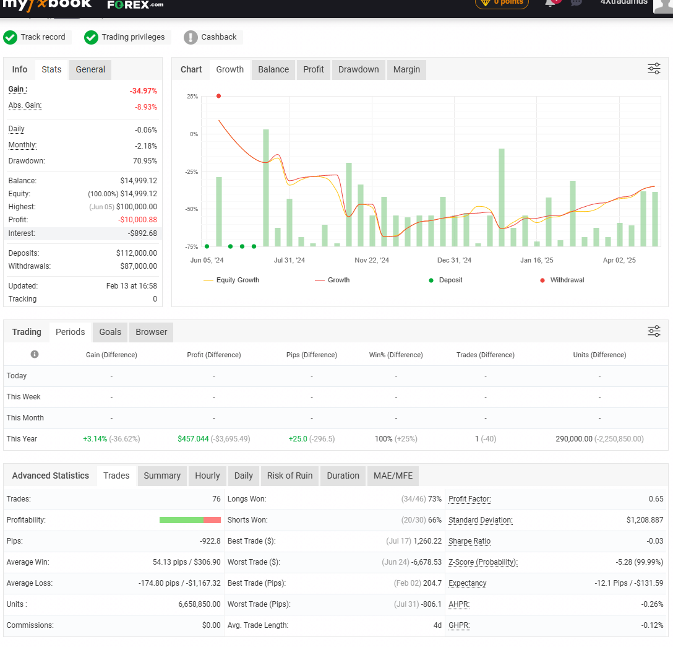Open chart settings sliders icon
The height and width of the screenshot is (647, 673).
pyautogui.click(x=654, y=69)
